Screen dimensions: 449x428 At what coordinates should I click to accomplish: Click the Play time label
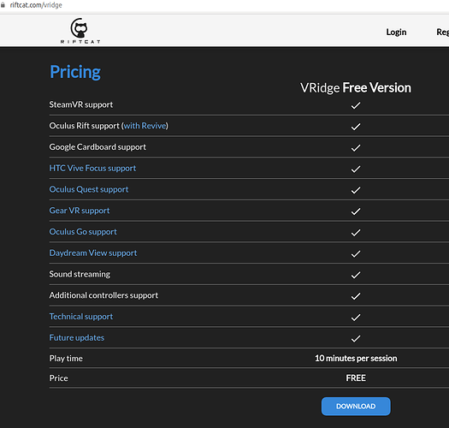click(66, 359)
